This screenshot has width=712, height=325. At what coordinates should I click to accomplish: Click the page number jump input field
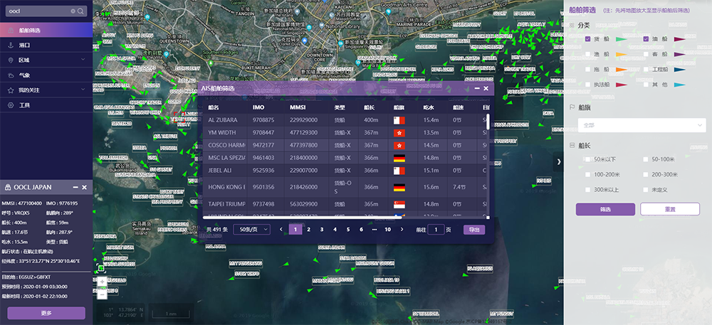tap(436, 230)
